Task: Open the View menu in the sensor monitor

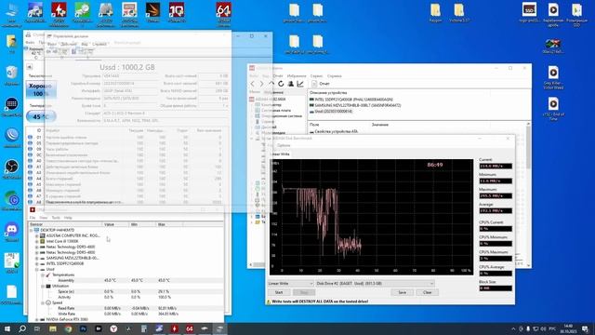Action: (44, 218)
